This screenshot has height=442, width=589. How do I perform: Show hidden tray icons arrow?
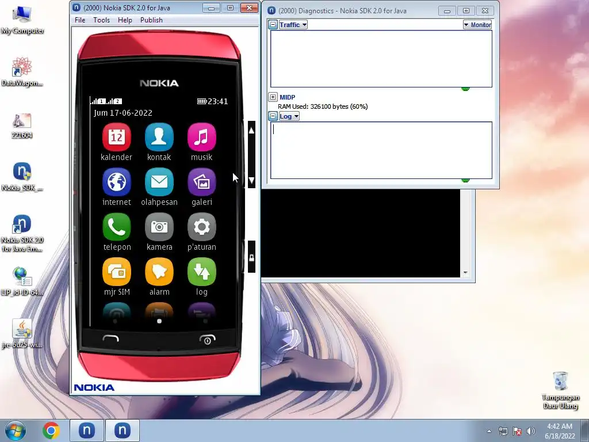pos(489,431)
